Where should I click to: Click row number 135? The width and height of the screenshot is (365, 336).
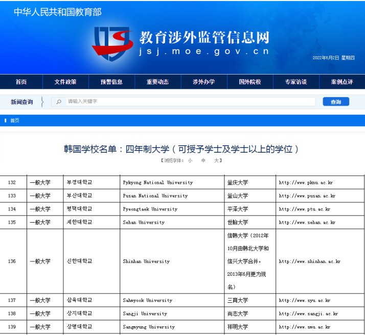pos(12,222)
